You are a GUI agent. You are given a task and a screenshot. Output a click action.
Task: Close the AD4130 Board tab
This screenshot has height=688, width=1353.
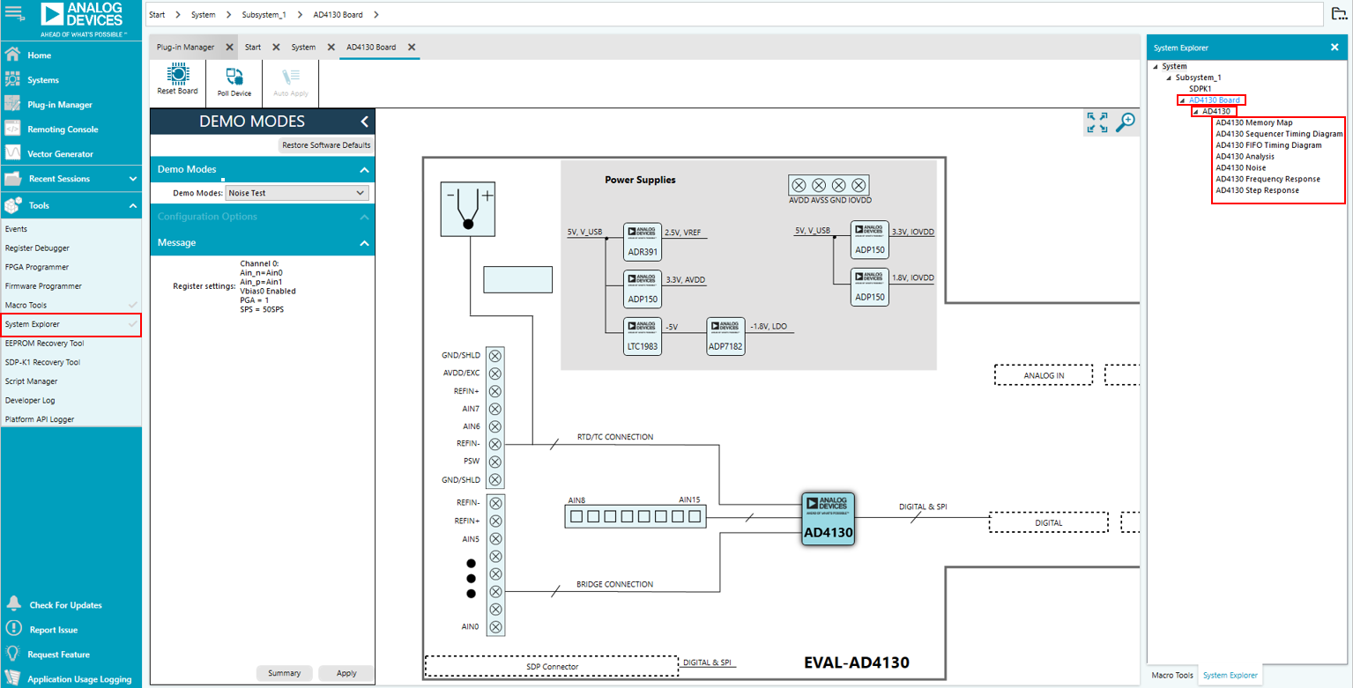click(411, 48)
